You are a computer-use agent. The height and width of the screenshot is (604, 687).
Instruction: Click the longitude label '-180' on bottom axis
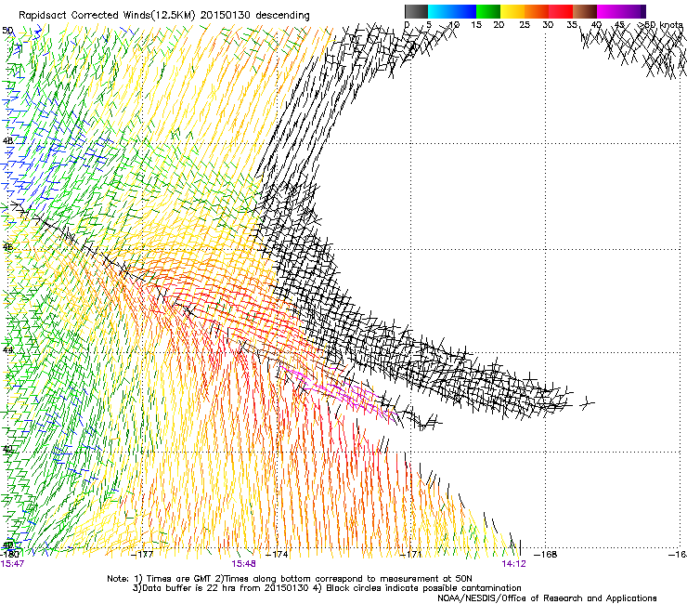[x=10, y=555]
